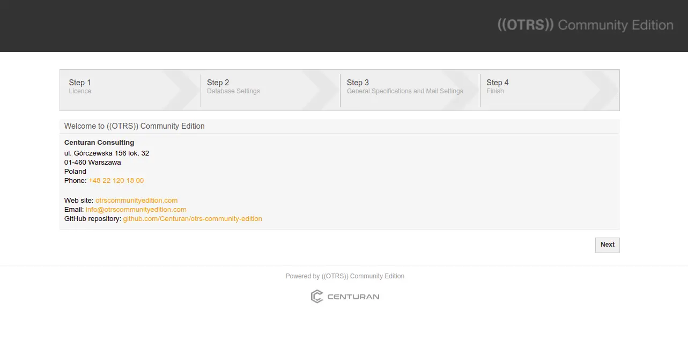Select Step 2 Database Settings
Image resolution: width=688 pixels, height=347 pixels.
pos(270,90)
